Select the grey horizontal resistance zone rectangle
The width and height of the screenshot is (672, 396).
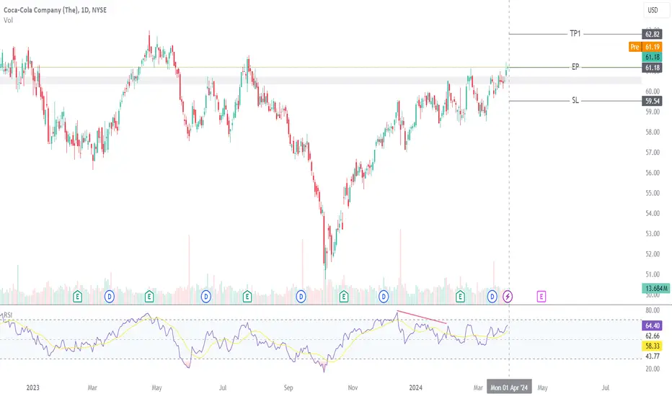click(321, 80)
